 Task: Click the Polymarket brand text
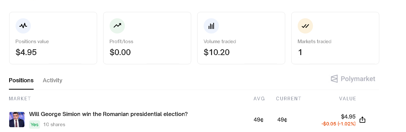point(358,79)
